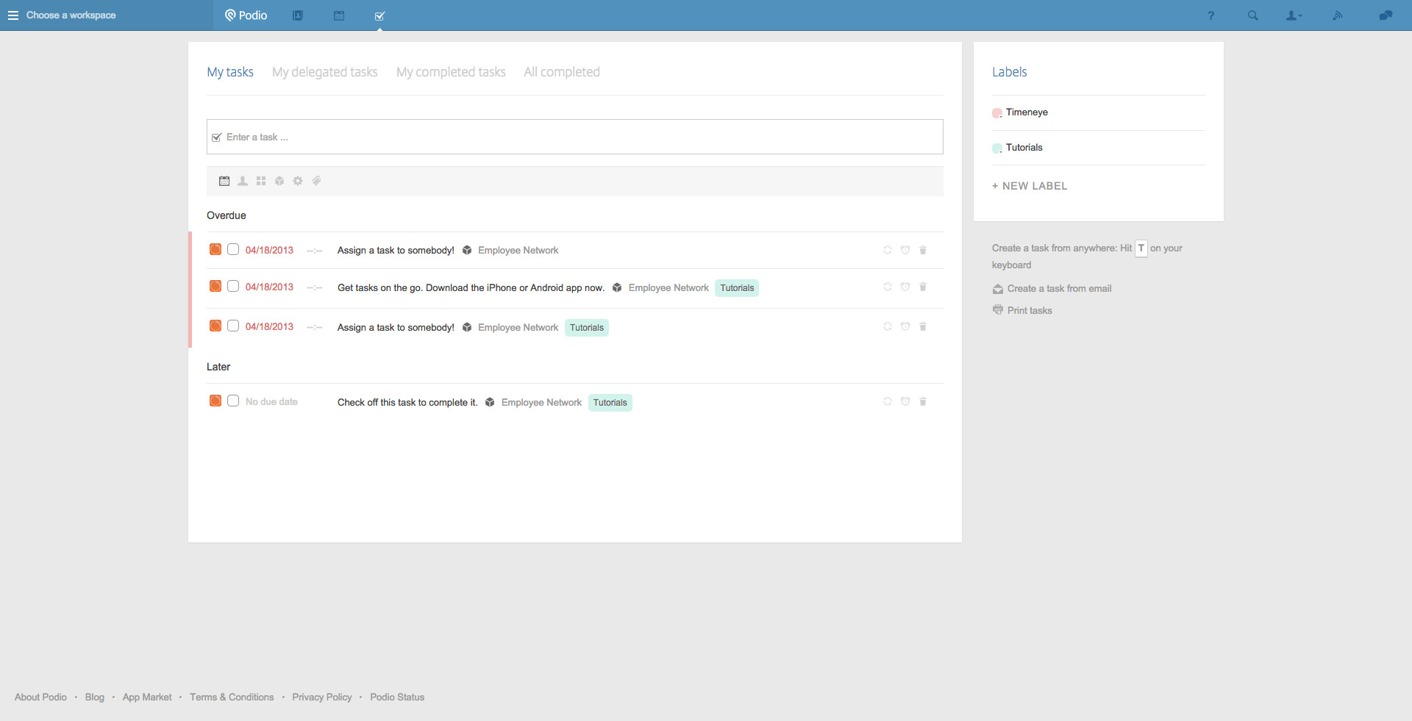Click the envelope icon for task from email
Image resolution: width=1412 pixels, height=721 pixels.
pos(998,289)
